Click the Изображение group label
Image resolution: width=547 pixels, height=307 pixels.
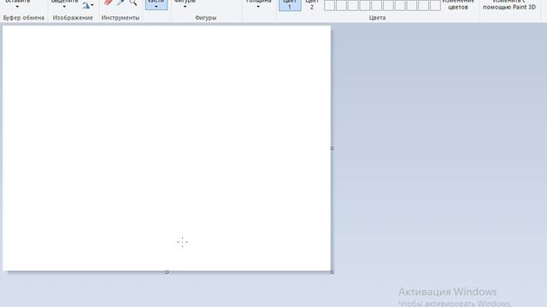(73, 18)
